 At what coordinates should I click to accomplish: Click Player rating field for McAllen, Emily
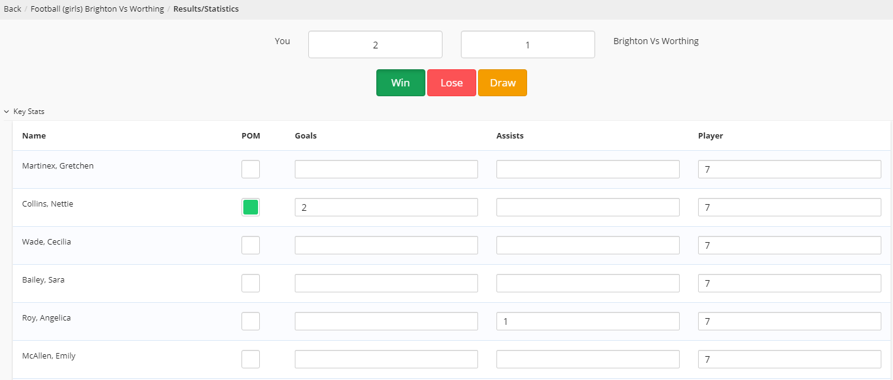click(789, 359)
